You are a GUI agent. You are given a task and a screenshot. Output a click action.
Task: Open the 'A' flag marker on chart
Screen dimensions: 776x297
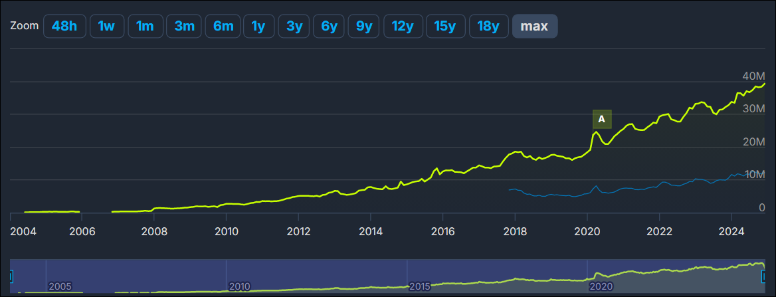tap(601, 119)
